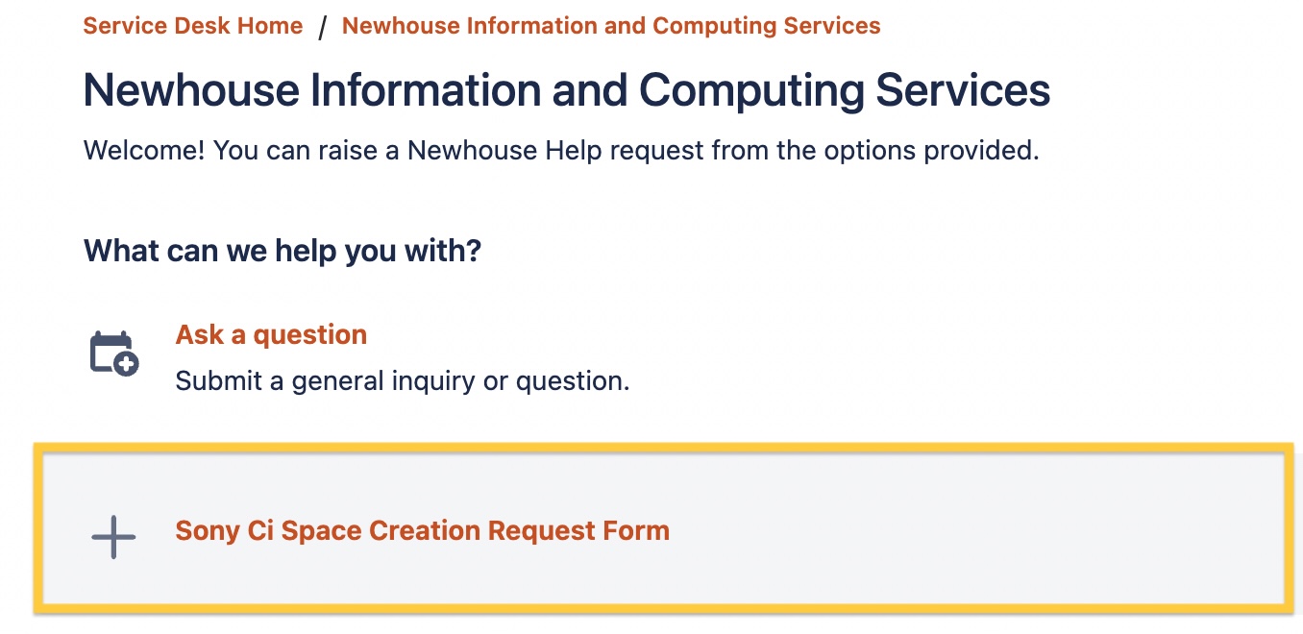This screenshot has width=1303, height=634.
Task: Click 'Submit a general inquiry or question' description
Action: (403, 381)
